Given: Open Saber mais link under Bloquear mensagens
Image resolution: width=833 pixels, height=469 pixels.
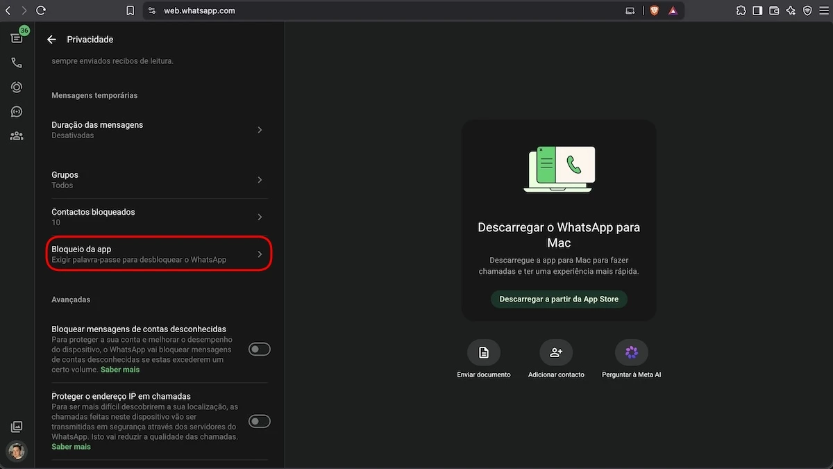Looking at the screenshot, I should (120, 370).
